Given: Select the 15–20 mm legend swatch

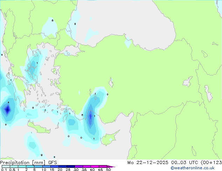Looking at the screenshot, I should pyautogui.click(x=54, y=166).
